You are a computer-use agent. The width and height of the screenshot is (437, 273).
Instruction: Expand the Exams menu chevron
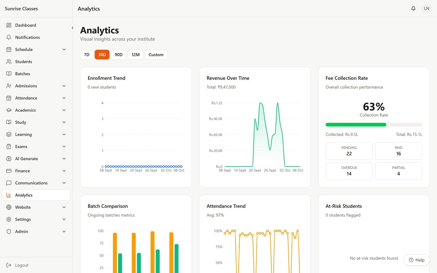[x=64, y=147]
